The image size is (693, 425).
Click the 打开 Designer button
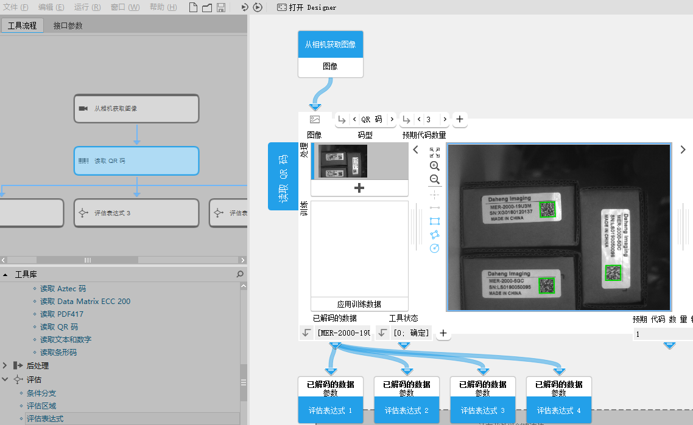coord(306,7)
